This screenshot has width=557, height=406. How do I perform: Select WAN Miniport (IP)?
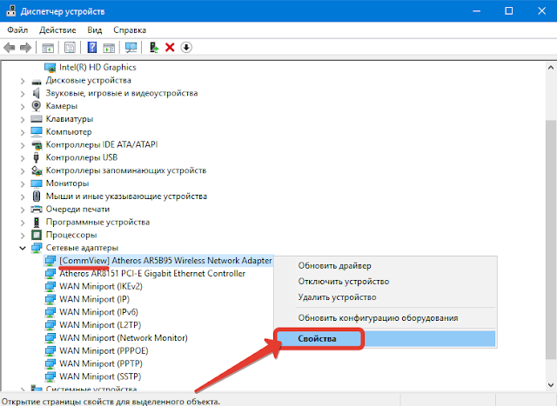(95, 299)
